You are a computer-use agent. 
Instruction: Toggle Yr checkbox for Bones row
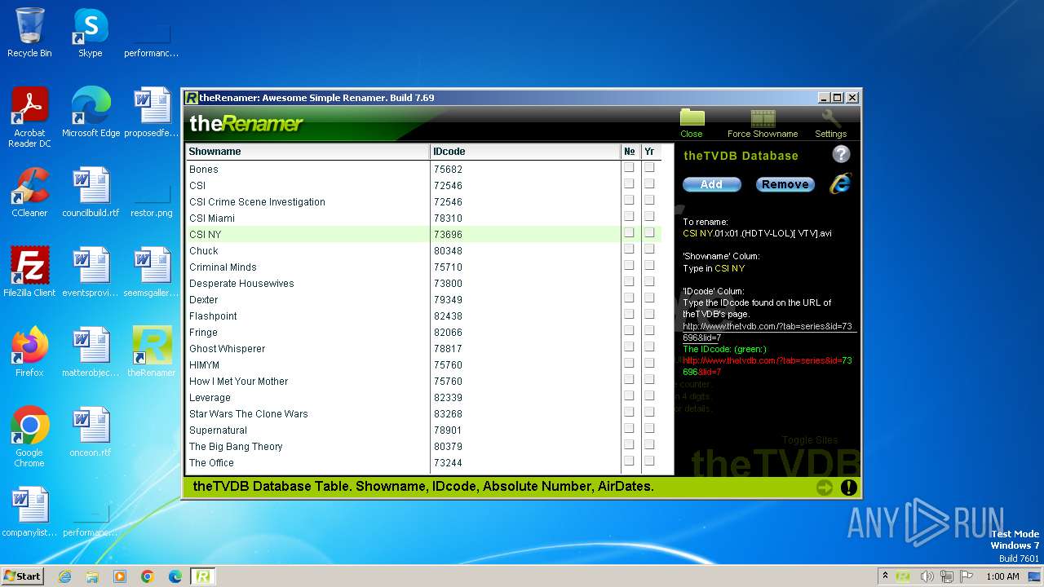pyautogui.click(x=649, y=167)
